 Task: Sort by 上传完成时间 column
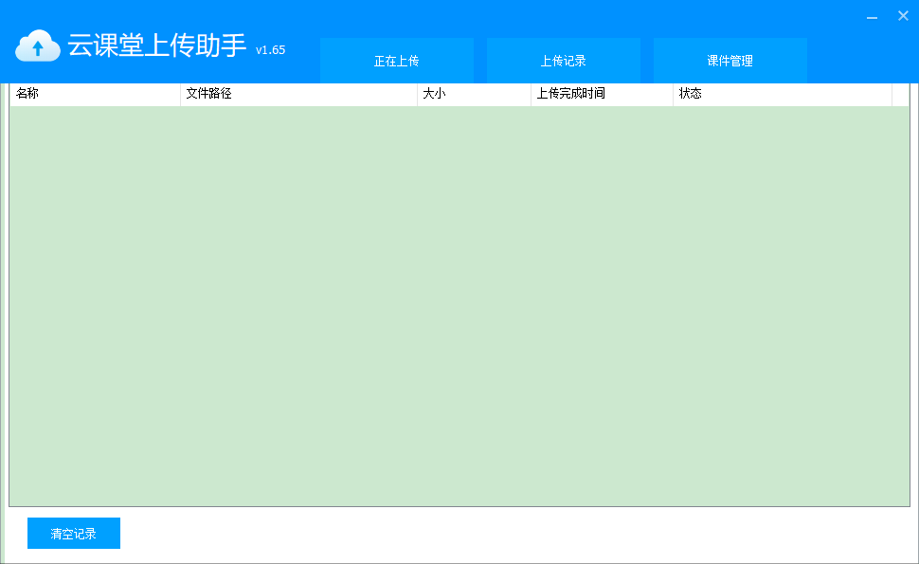[x=600, y=93]
